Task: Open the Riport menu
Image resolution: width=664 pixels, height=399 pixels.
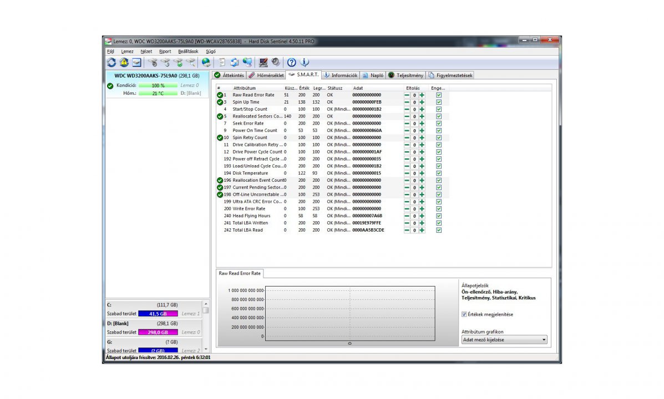Action: pos(165,52)
